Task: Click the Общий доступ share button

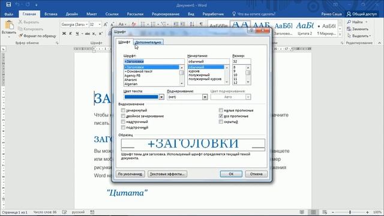Action: pos(362,14)
